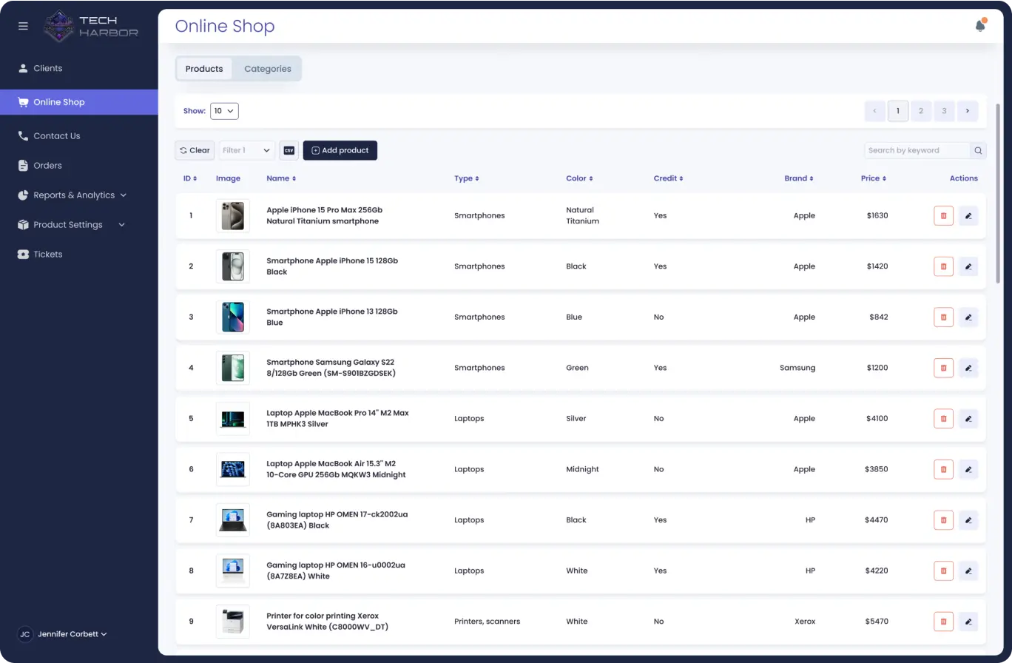The image size is (1012, 663).
Task: Open the iPhone 15 Pro Max thumbnail
Action: (x=232, y=216)
